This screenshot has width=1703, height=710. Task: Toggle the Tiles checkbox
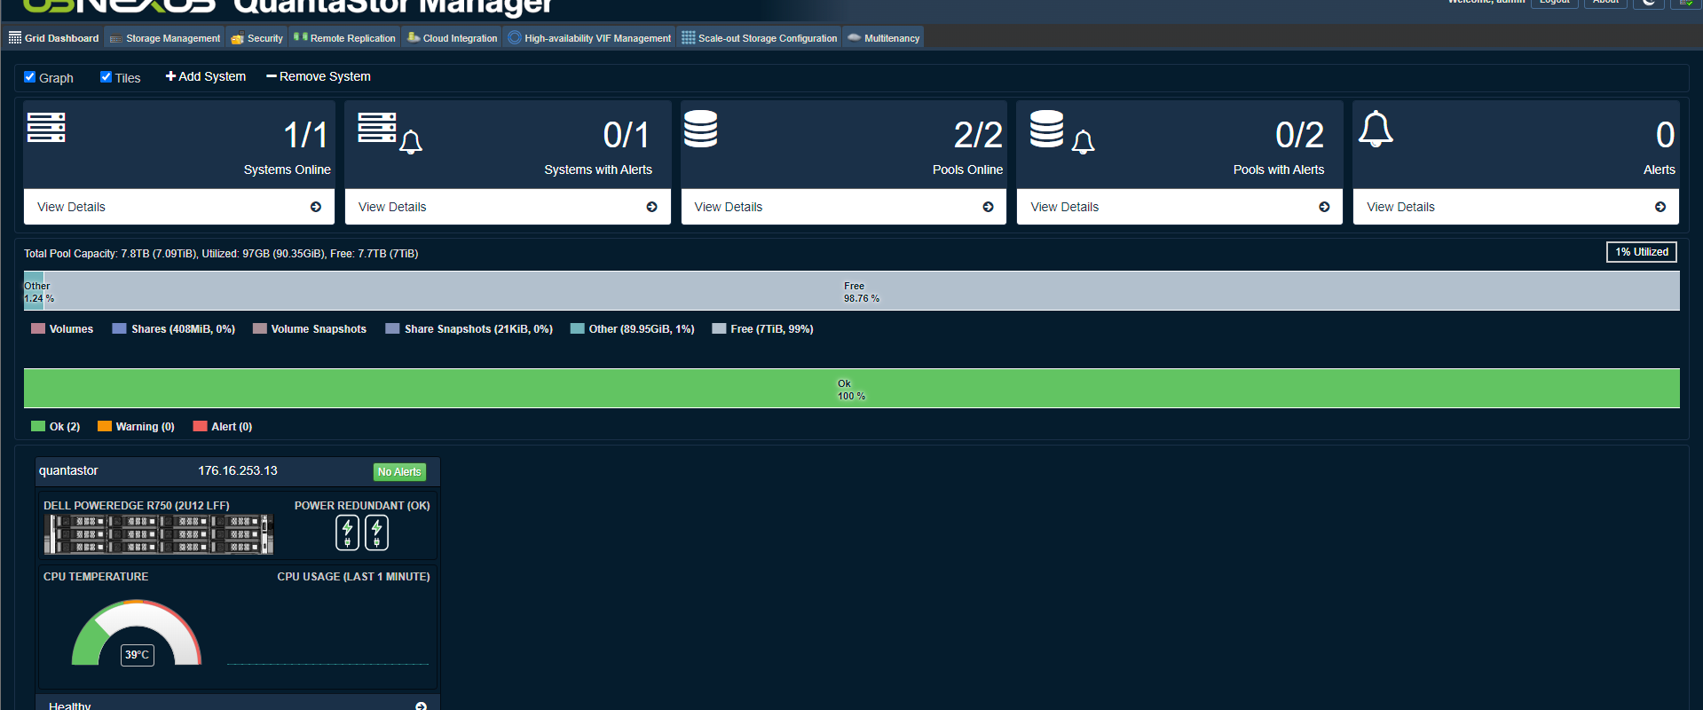pyautogui.click(x=106, y=77)
